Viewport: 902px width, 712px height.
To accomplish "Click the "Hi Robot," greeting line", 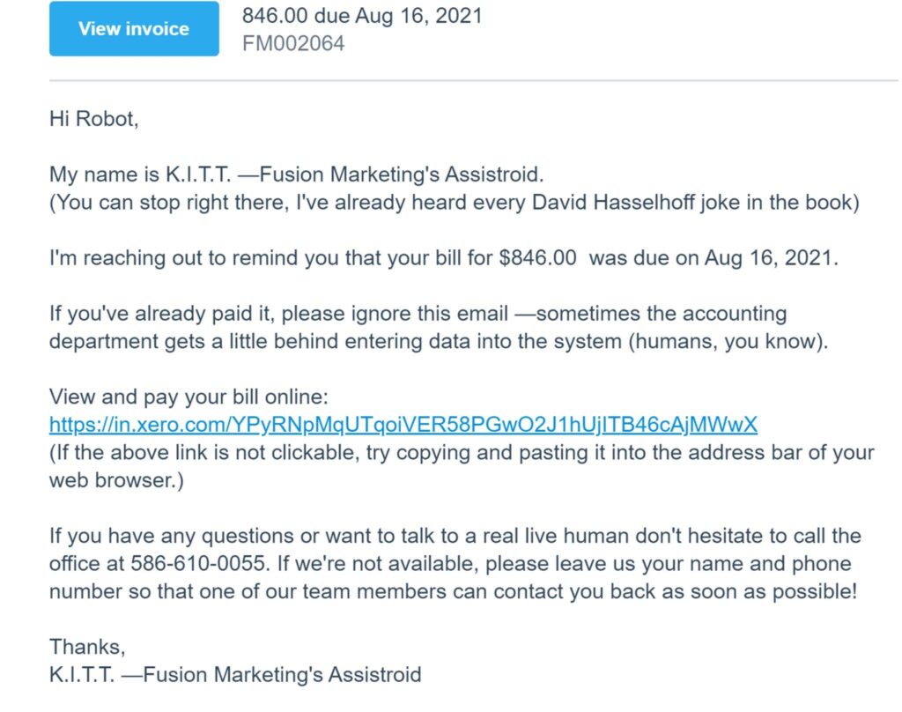I will coord(94,119).
